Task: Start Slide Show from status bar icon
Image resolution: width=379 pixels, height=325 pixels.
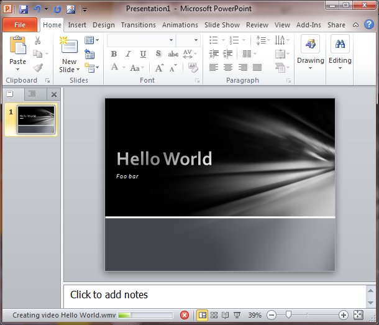Action: tap(237, 315)
